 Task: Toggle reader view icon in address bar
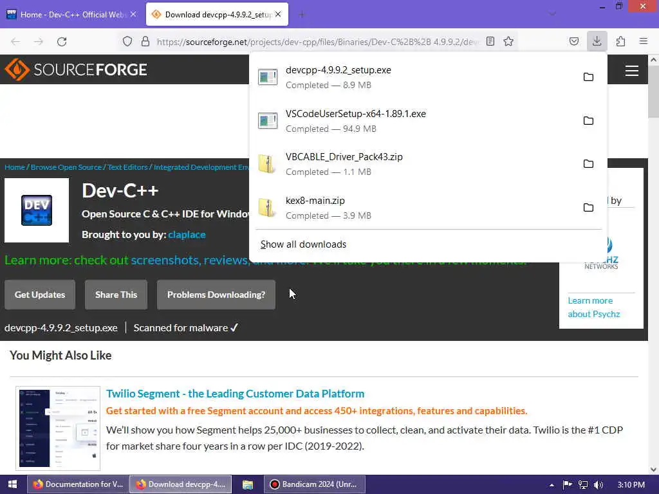point(490,41)
